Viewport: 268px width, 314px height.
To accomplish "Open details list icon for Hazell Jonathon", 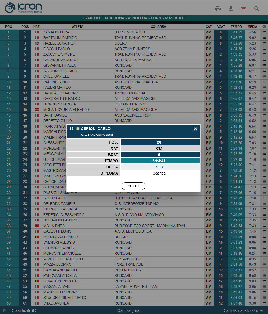I will pos(264,43).
